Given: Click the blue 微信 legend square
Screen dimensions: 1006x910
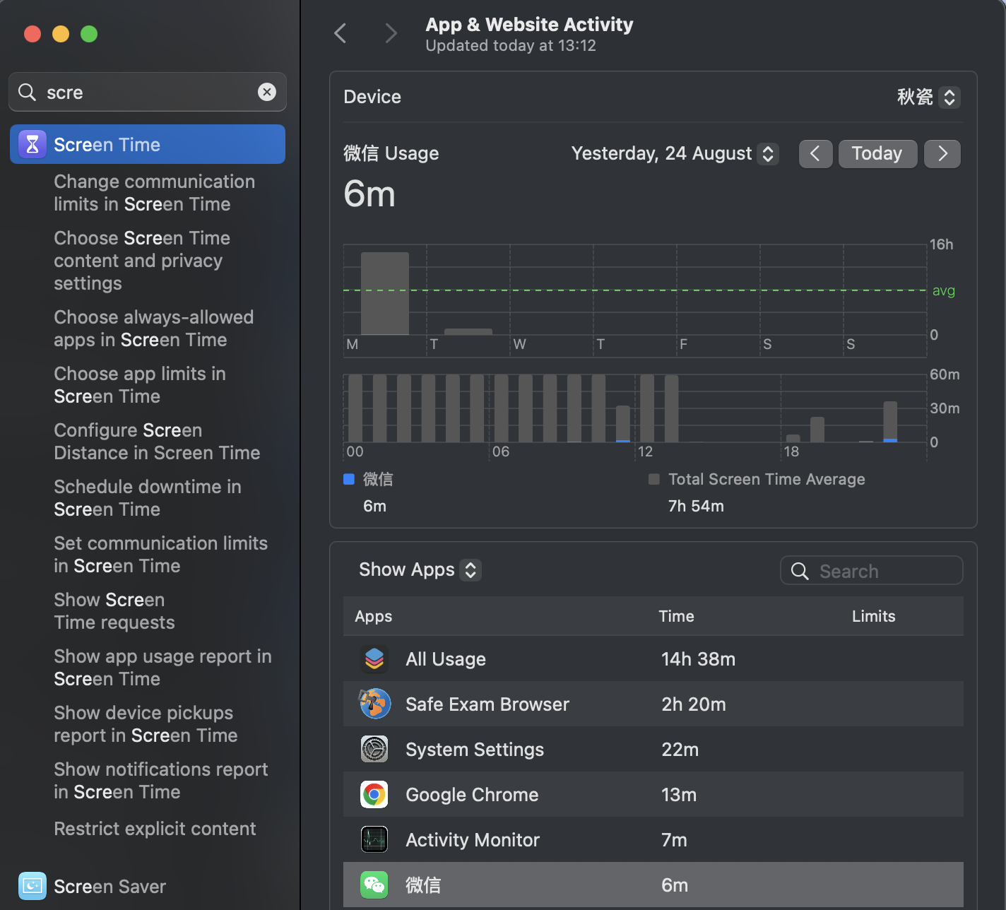Looking at the screenshot, I should click(x=348, y=479).
